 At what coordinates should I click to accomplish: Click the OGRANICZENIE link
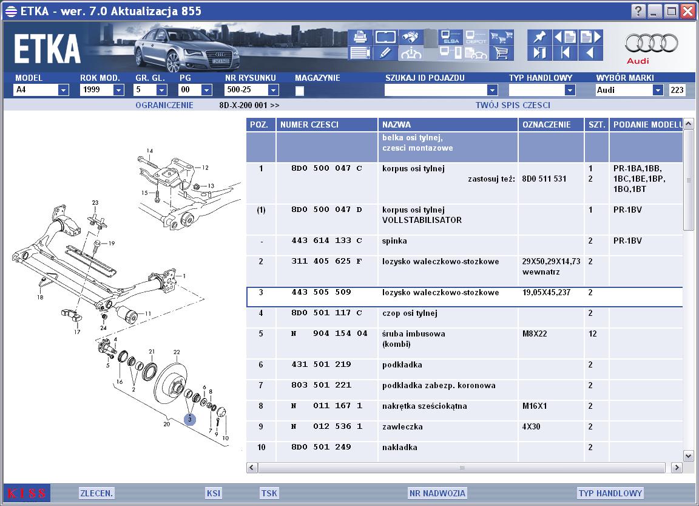click(164, 105)
